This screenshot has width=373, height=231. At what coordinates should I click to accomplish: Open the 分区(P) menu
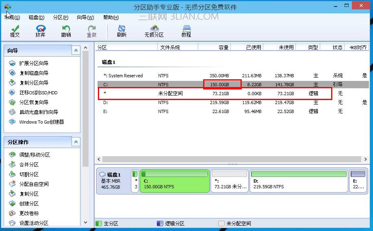(x=61, y=17)
